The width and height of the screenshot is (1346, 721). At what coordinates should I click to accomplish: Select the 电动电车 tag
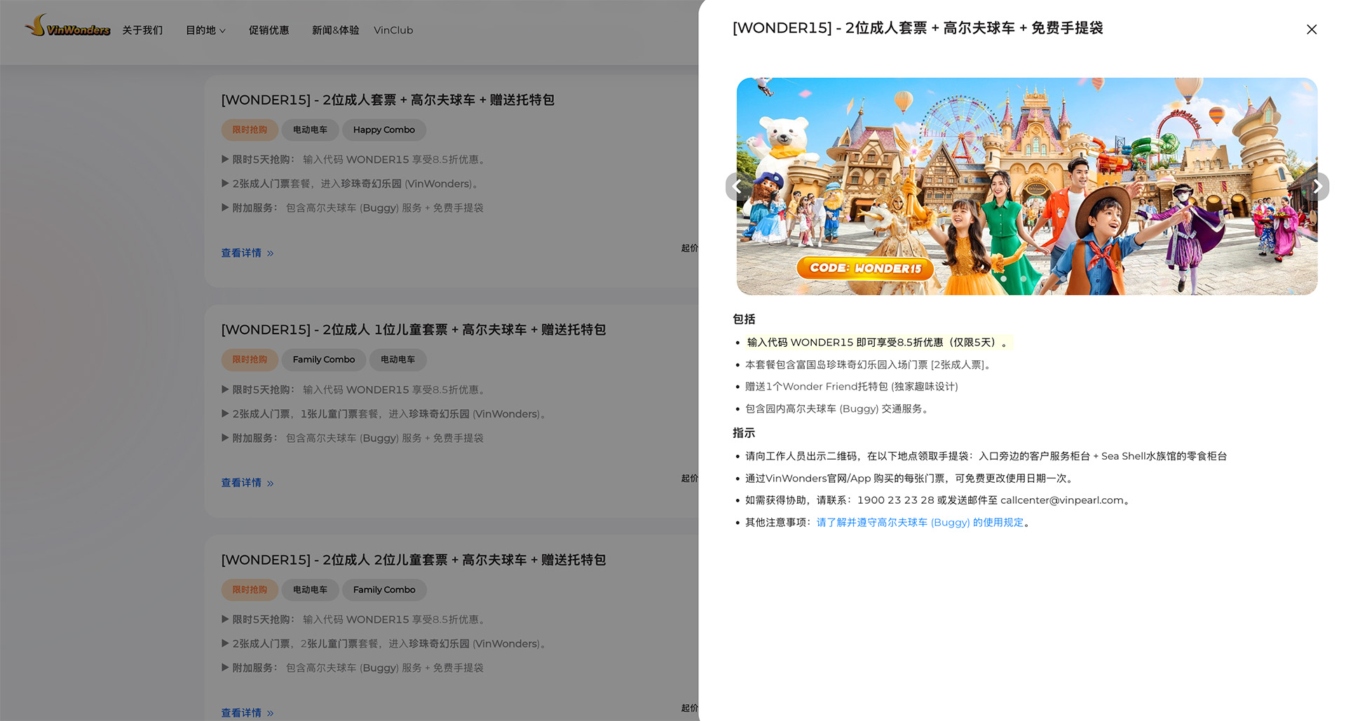(x=310, y=130)
